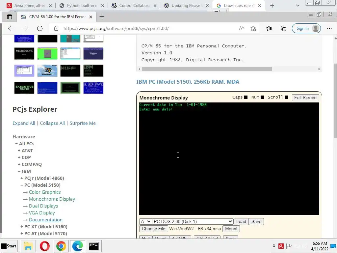Open the Documentation link
Image resolution: width=337 pixels, height=253 pixels.
point(46,220)
